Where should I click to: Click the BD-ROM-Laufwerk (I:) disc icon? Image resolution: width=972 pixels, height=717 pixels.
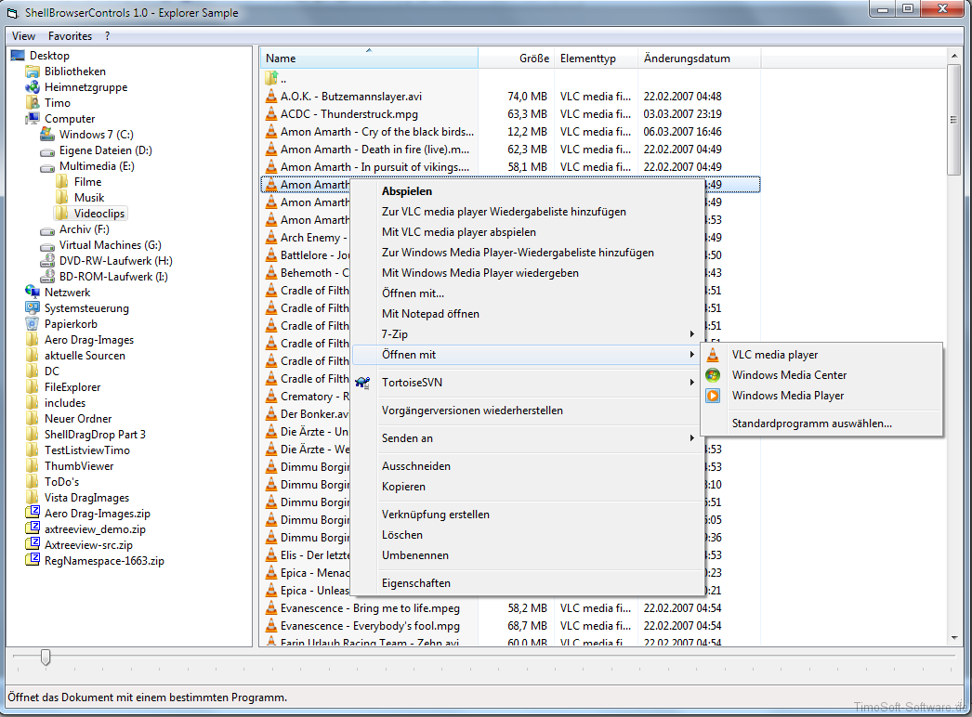47,277
